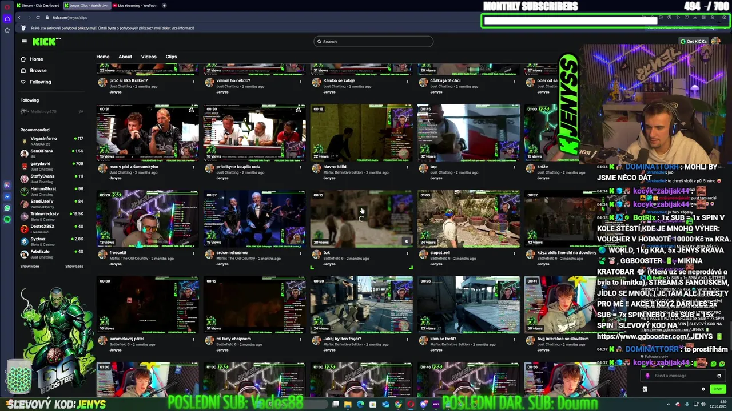Viewport: 732px width, 411px height.
Task: Play clip 'max v pici z šamanskyho'
Action: tap(148, 132)
